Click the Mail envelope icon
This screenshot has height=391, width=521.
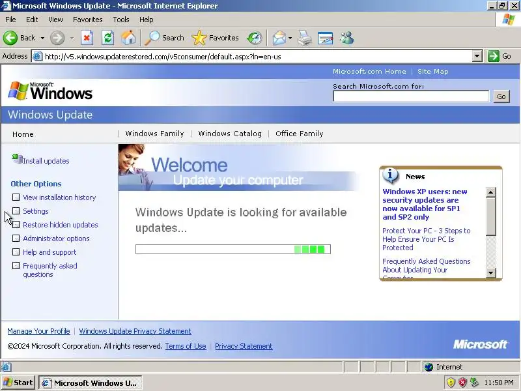(x=279, y=38)
